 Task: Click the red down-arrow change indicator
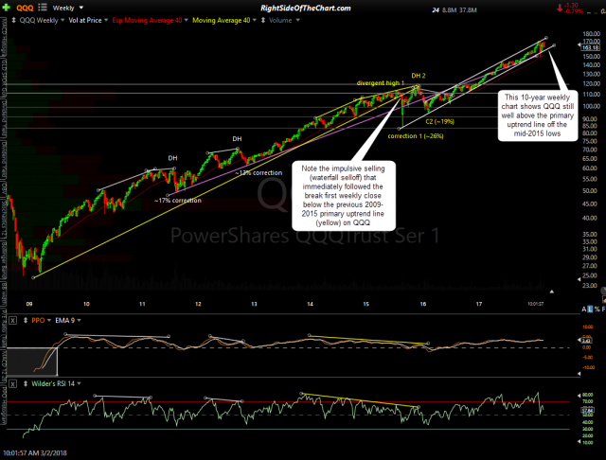click(560, 8)
